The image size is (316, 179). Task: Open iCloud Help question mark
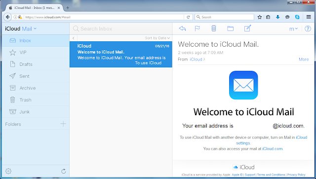point(308,29)
